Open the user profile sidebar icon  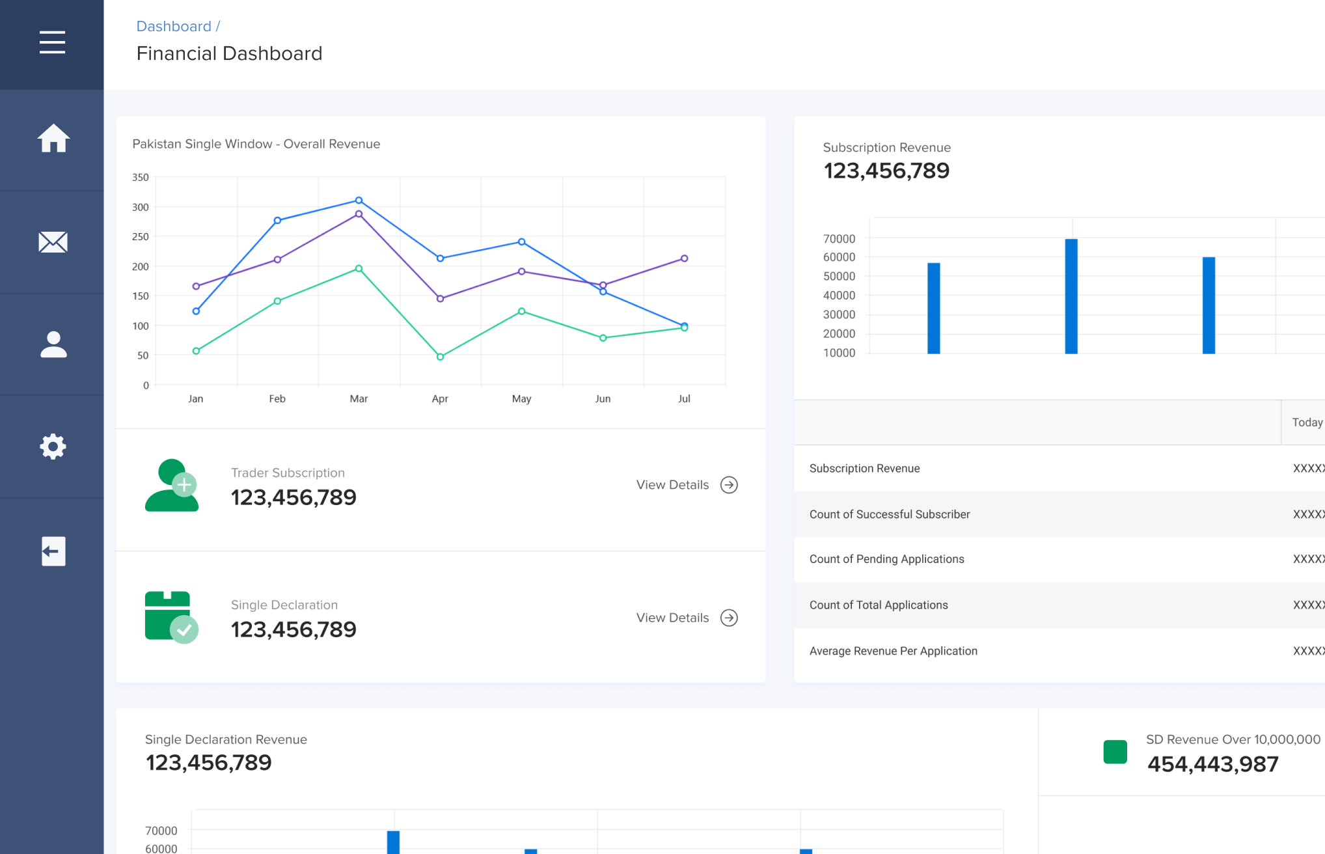[x=53, y=344]
